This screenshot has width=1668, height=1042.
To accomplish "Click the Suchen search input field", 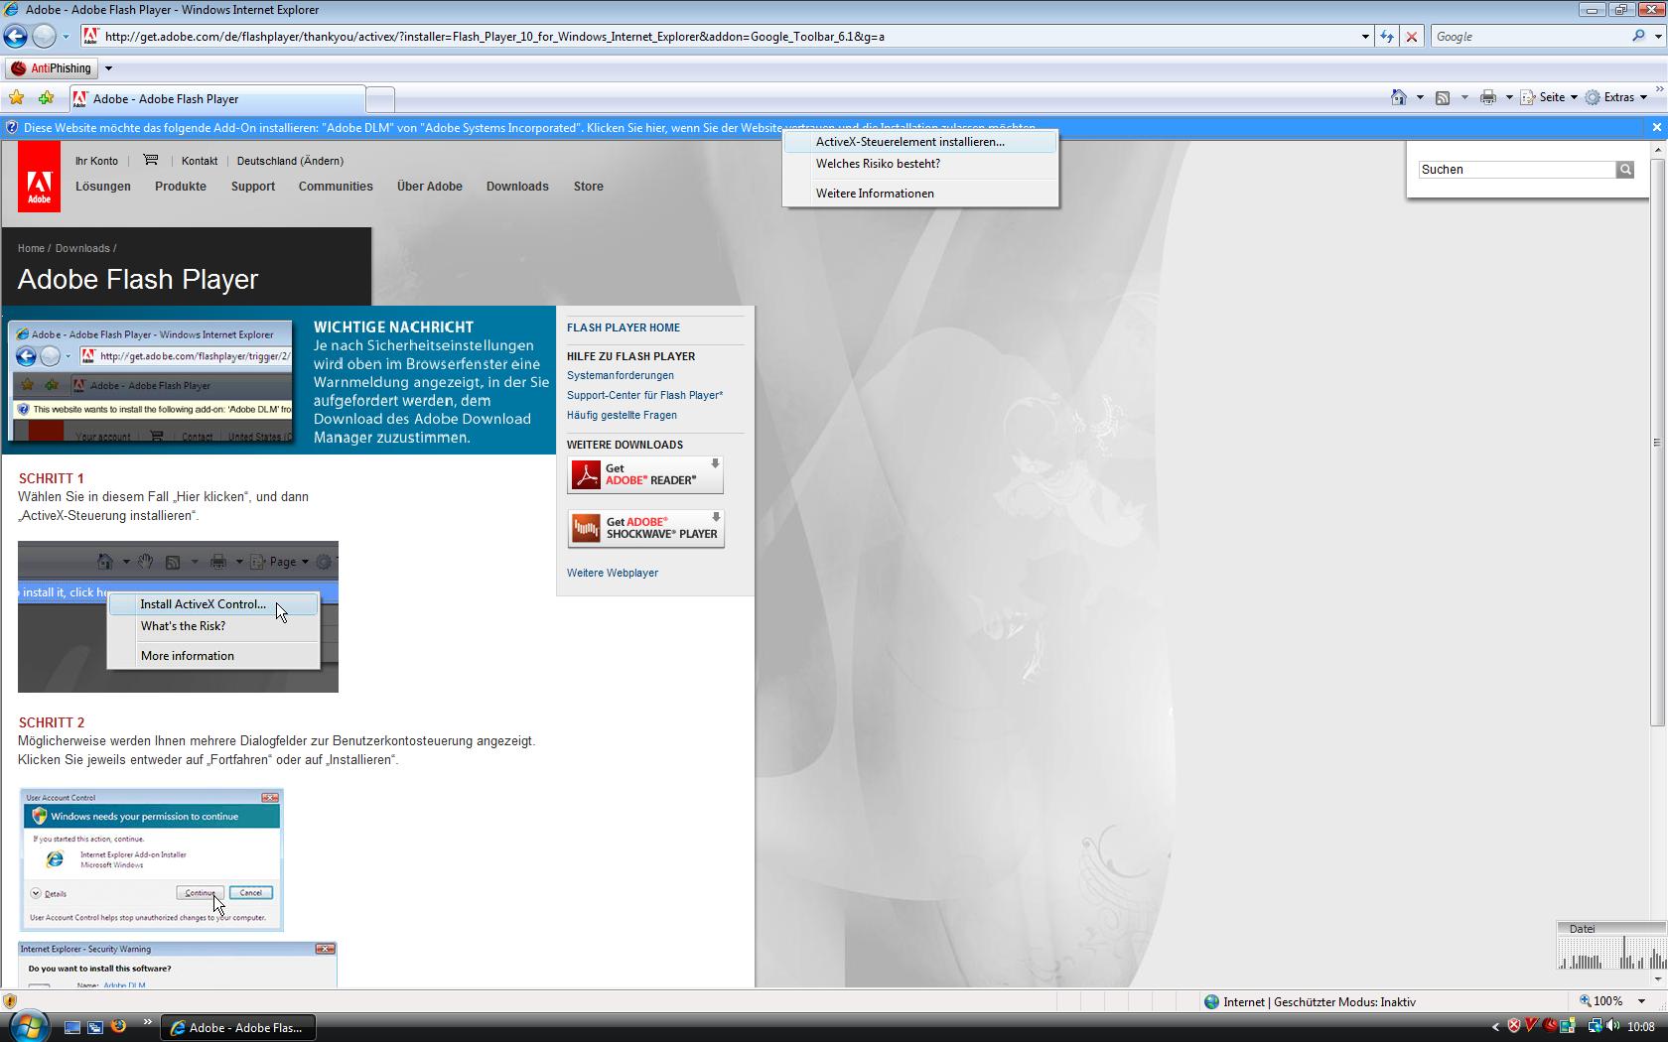I will 1516,170.
